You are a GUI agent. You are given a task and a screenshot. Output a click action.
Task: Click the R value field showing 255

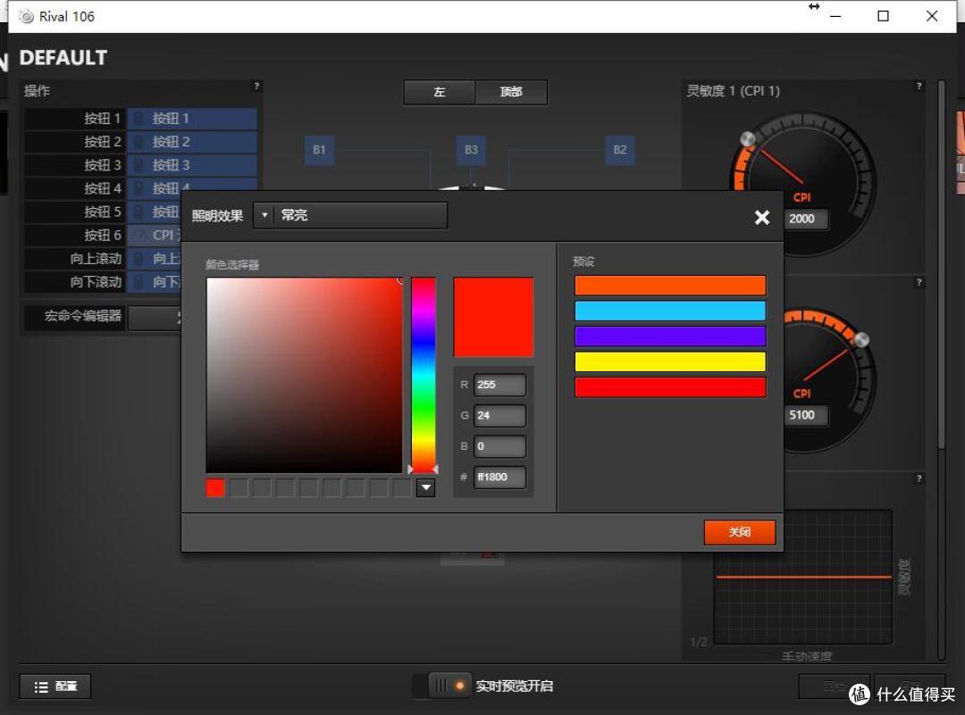[x=499, y=385]
